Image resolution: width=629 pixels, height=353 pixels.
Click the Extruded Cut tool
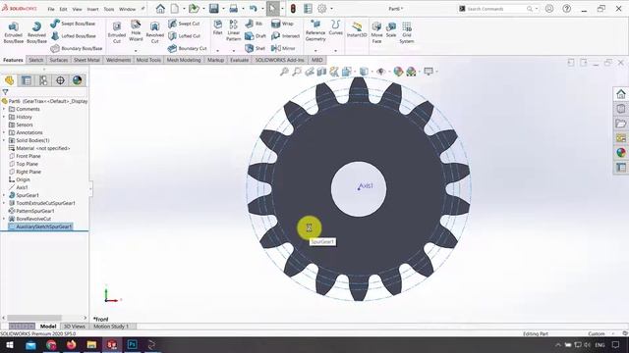tap(117, 32)
